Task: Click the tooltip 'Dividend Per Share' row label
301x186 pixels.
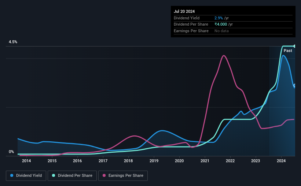Action: pos(191,25)
